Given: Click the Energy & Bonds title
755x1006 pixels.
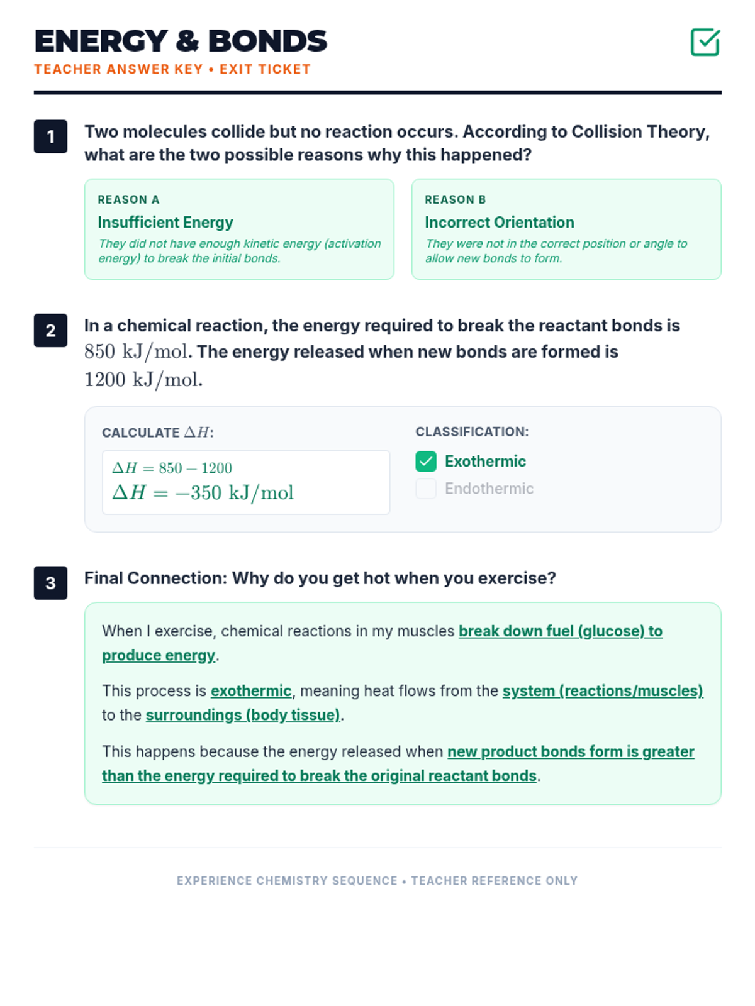Looking at the screenshot, I should pyautogui.click(x=181, y=41).
